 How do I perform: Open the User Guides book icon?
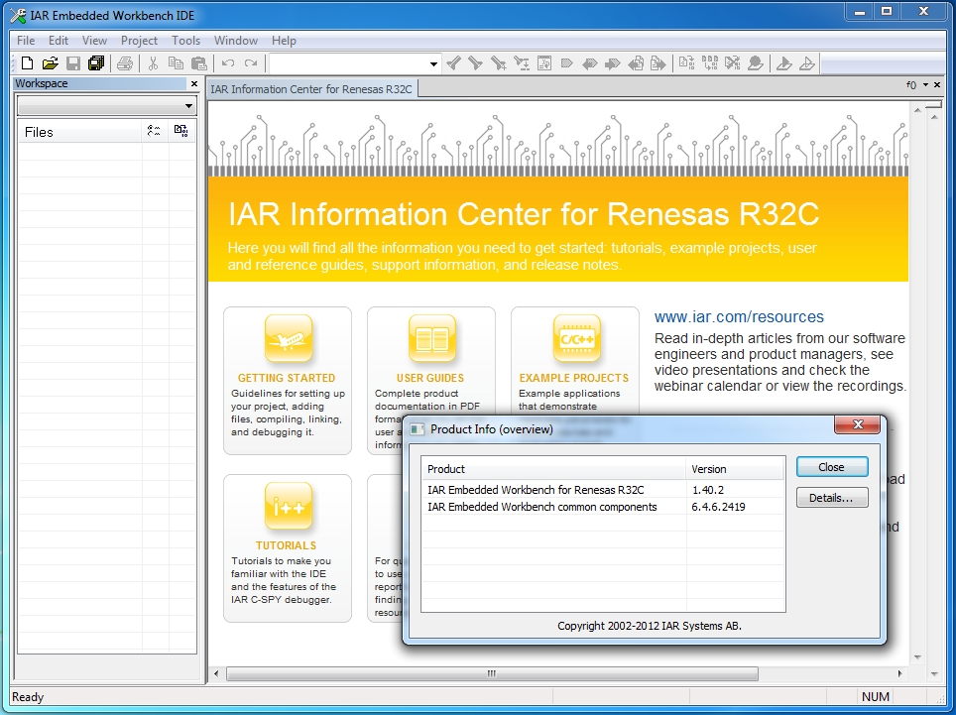432,339
